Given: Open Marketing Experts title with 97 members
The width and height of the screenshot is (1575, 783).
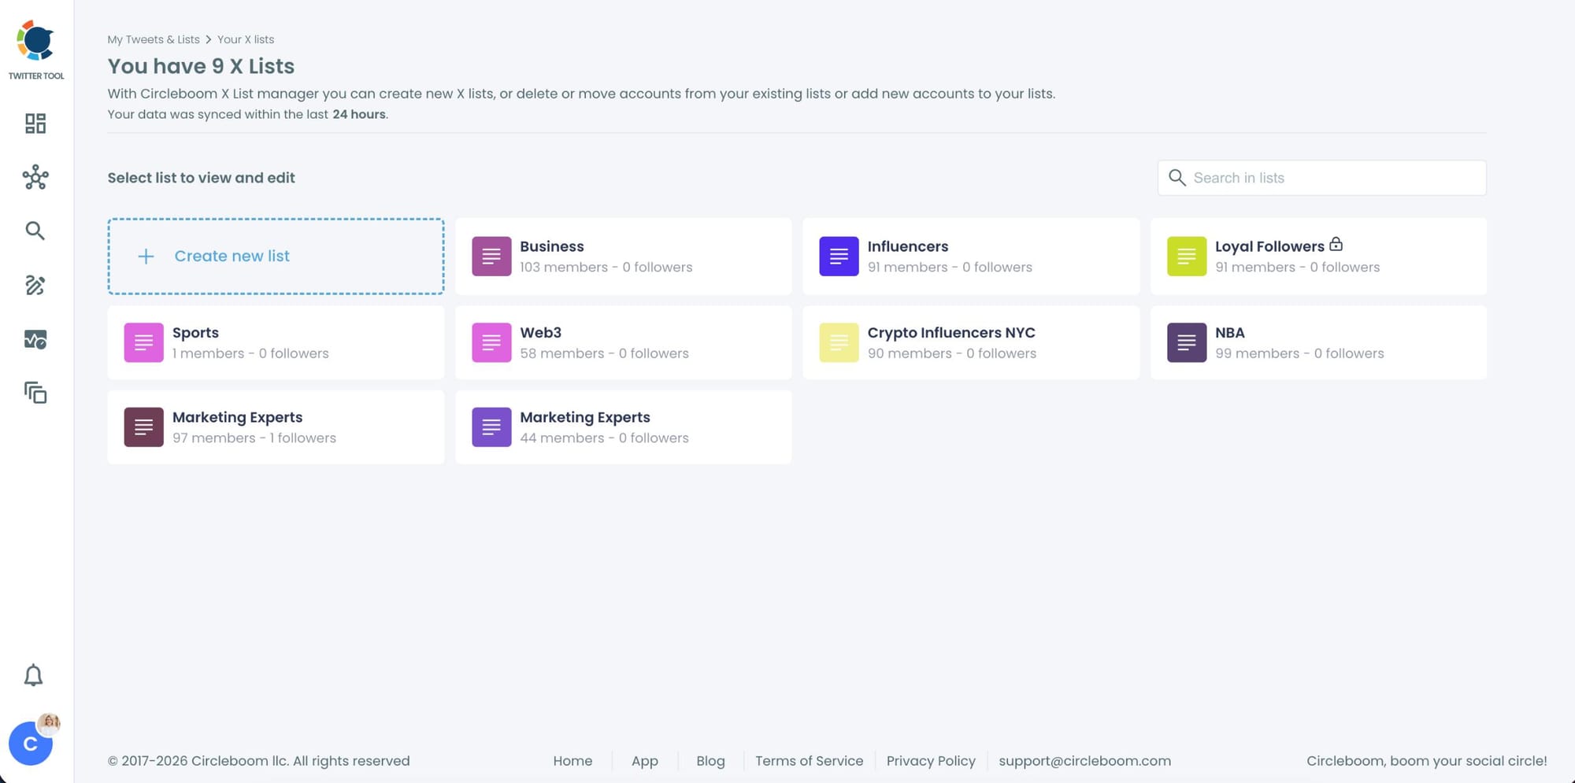Looking at the screenshot, I should tap(237, 417).
